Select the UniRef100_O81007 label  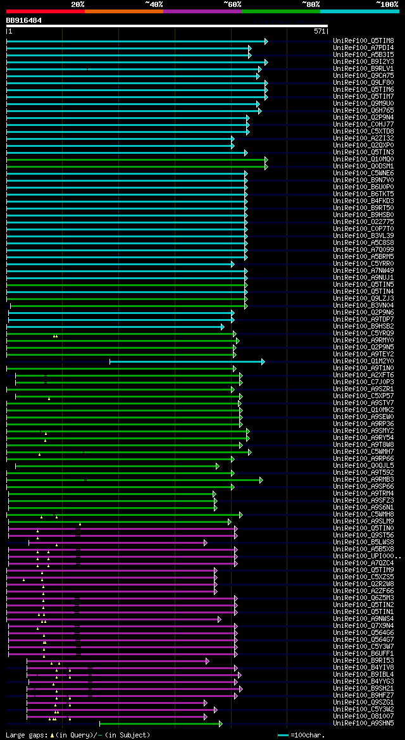[x=363, y=717]
